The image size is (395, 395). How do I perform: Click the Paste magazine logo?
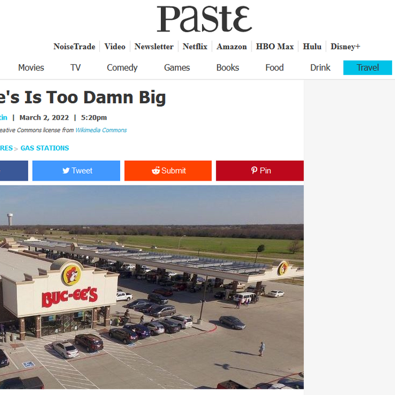click(204, 19)
